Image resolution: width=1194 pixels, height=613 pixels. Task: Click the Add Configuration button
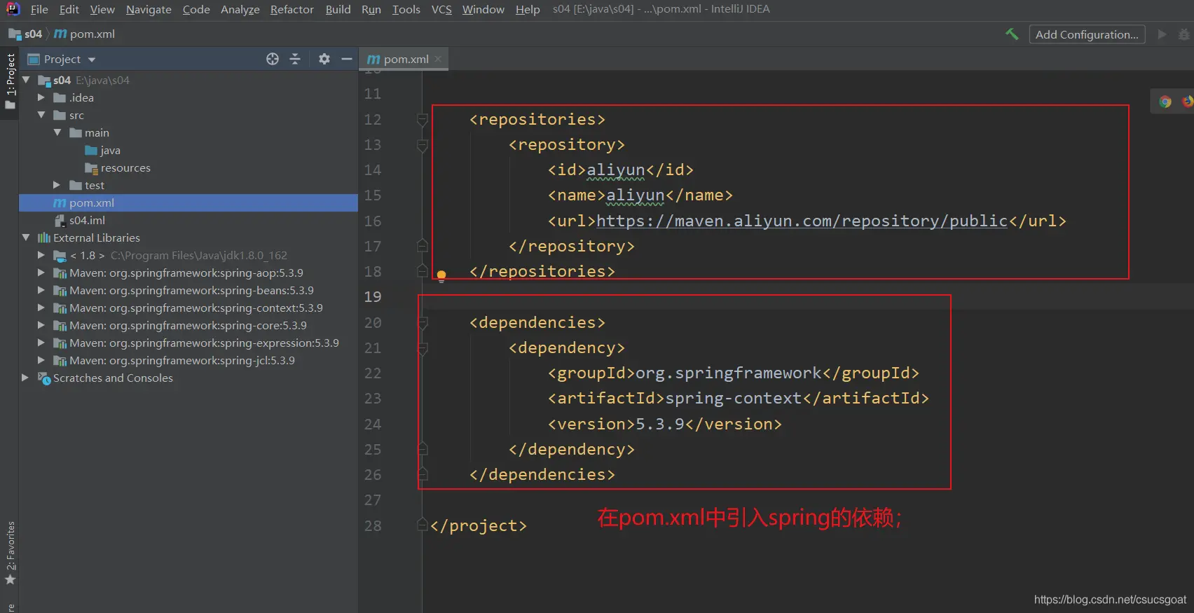(x=1086, y=34)
